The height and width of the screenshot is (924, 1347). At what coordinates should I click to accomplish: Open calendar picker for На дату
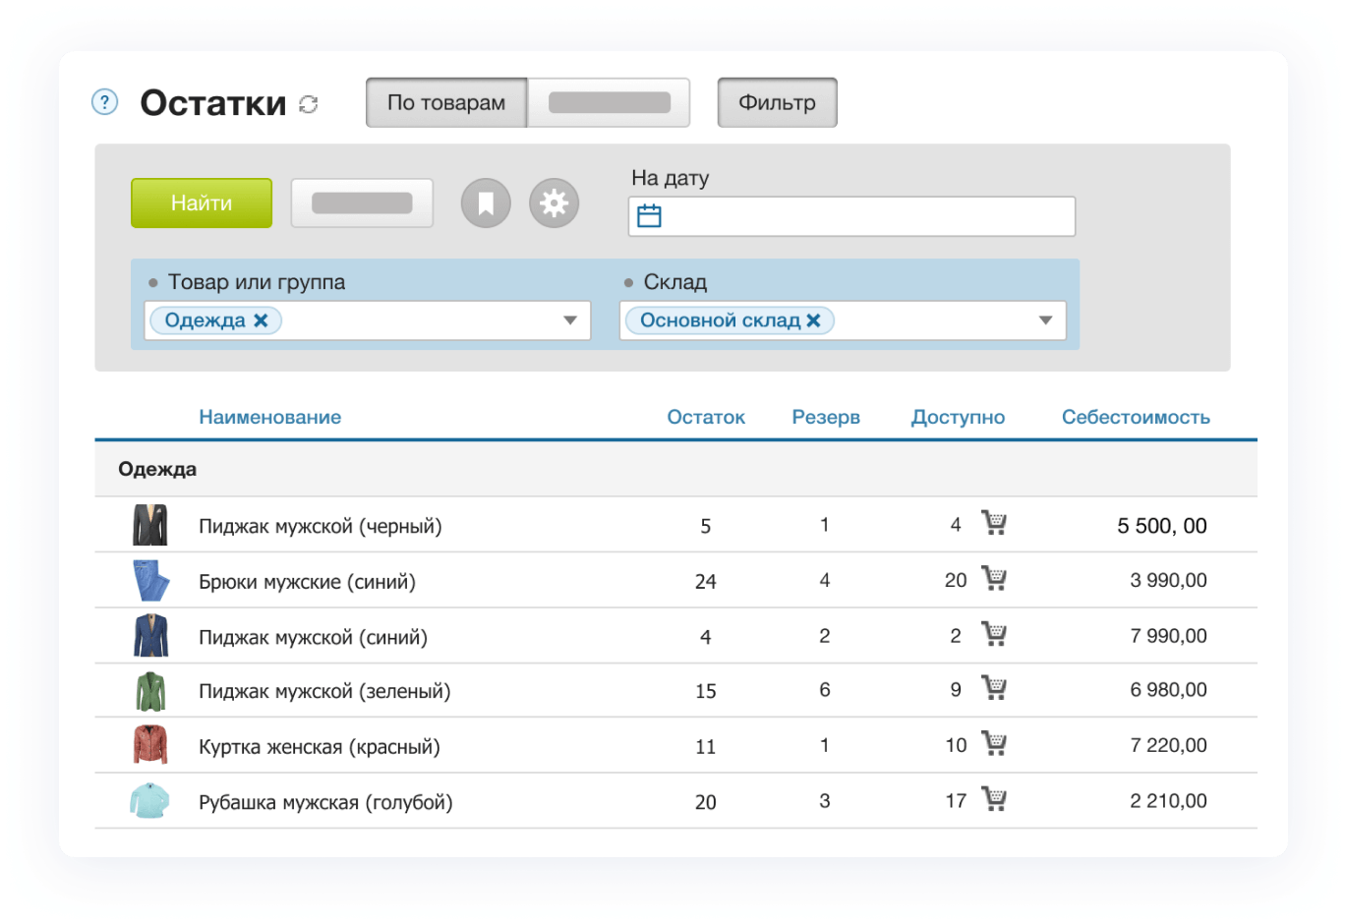point(649,216)
